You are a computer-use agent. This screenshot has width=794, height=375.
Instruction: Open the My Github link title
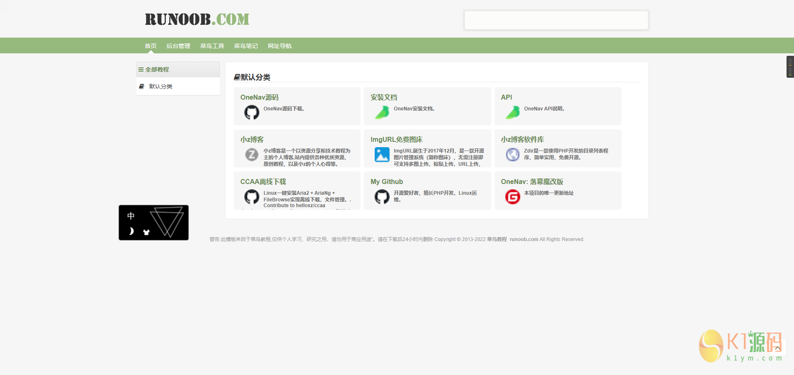coord(387,182)
